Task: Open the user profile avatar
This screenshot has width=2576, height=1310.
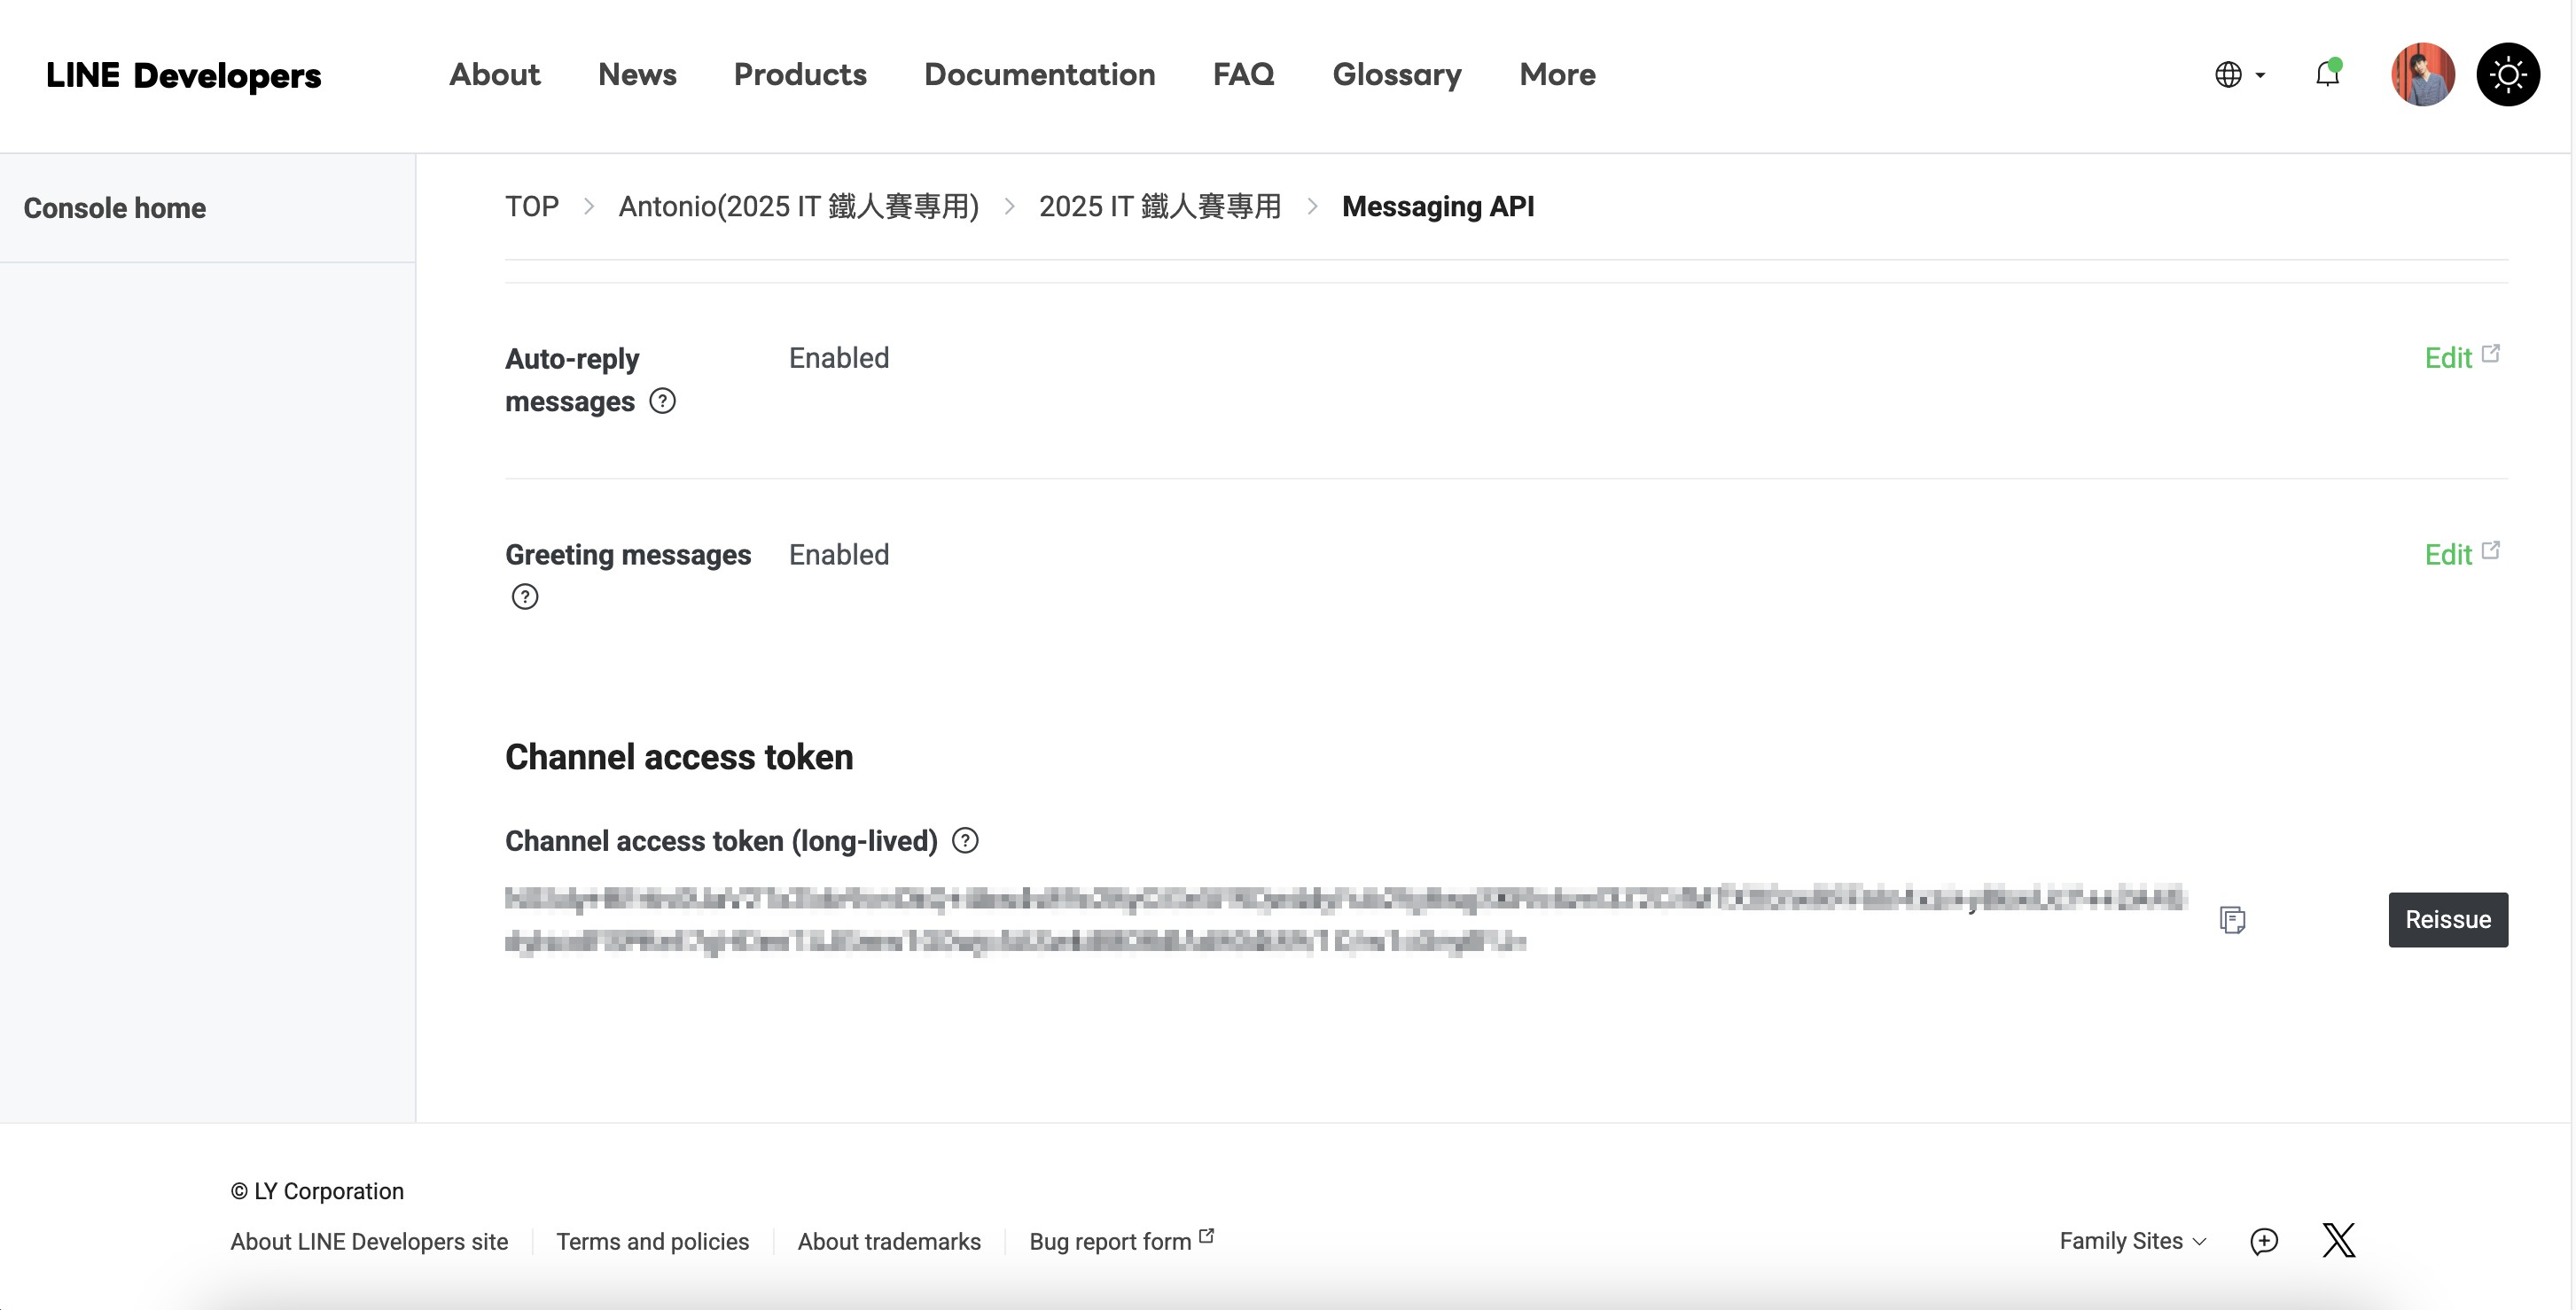Action: pos(2423,74)
